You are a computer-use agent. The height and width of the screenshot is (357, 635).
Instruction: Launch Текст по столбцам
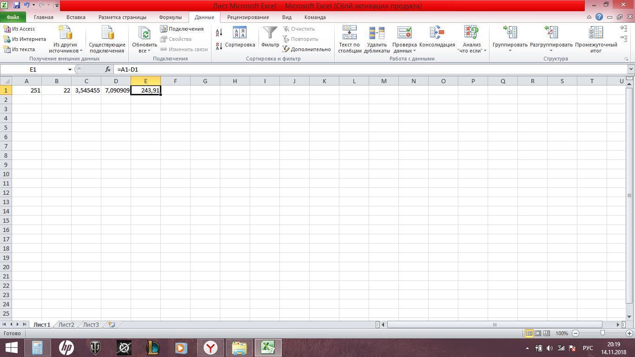pyautogui.click(x=350, y=39)
